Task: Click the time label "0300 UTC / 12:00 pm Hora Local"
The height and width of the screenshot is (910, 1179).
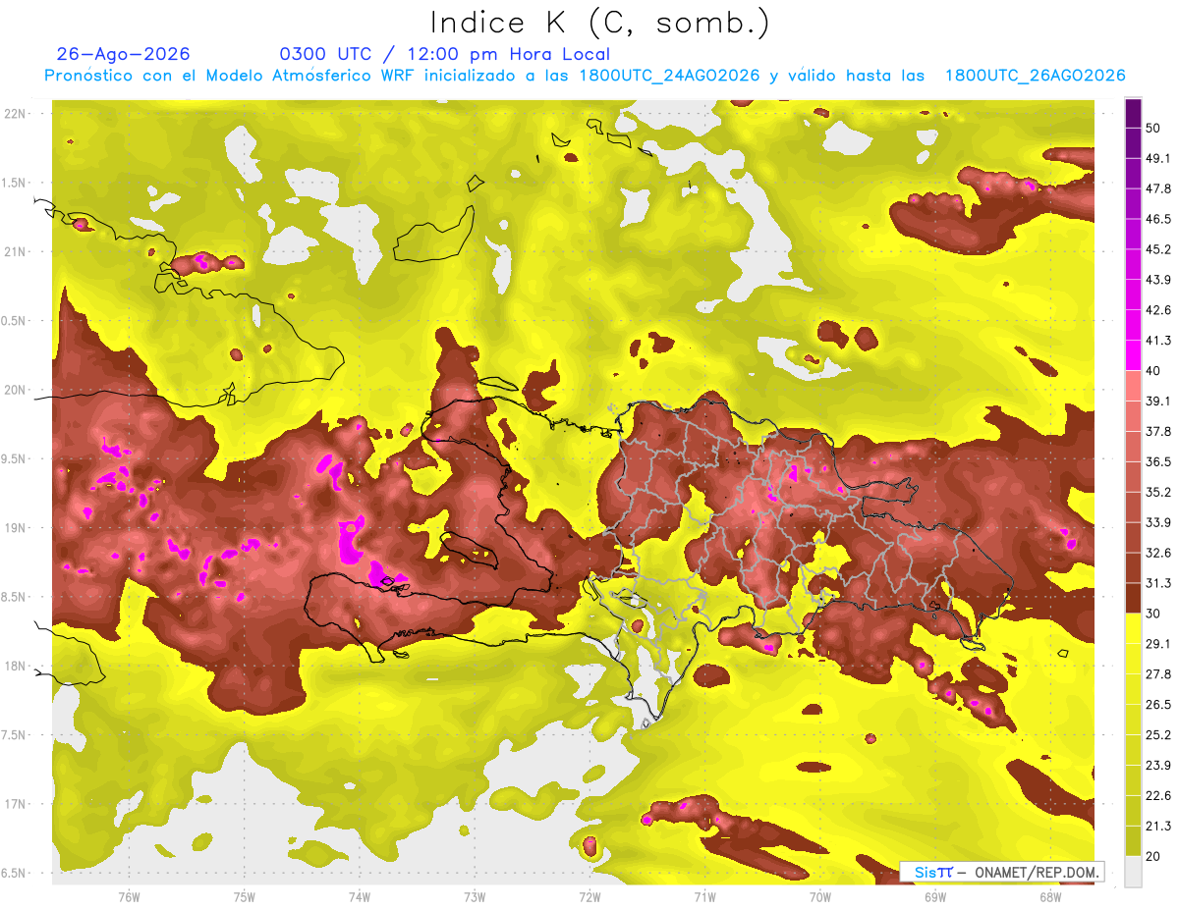Action: (x=445, y=54)
